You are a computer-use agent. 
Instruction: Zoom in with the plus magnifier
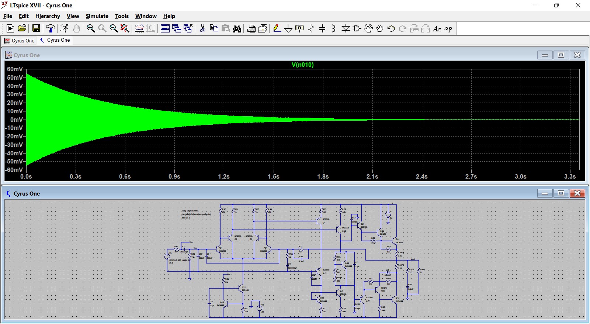point(91,28)
